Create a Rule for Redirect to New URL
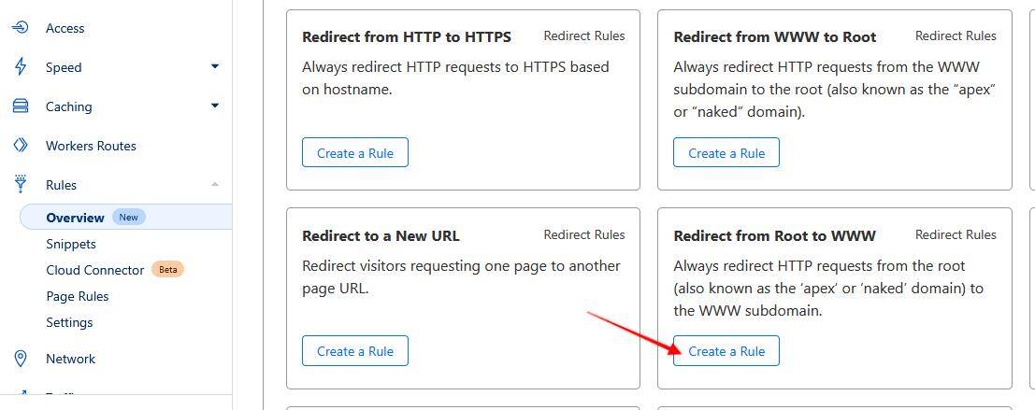This screenshot has height=410, width=1035. (355, 350)
